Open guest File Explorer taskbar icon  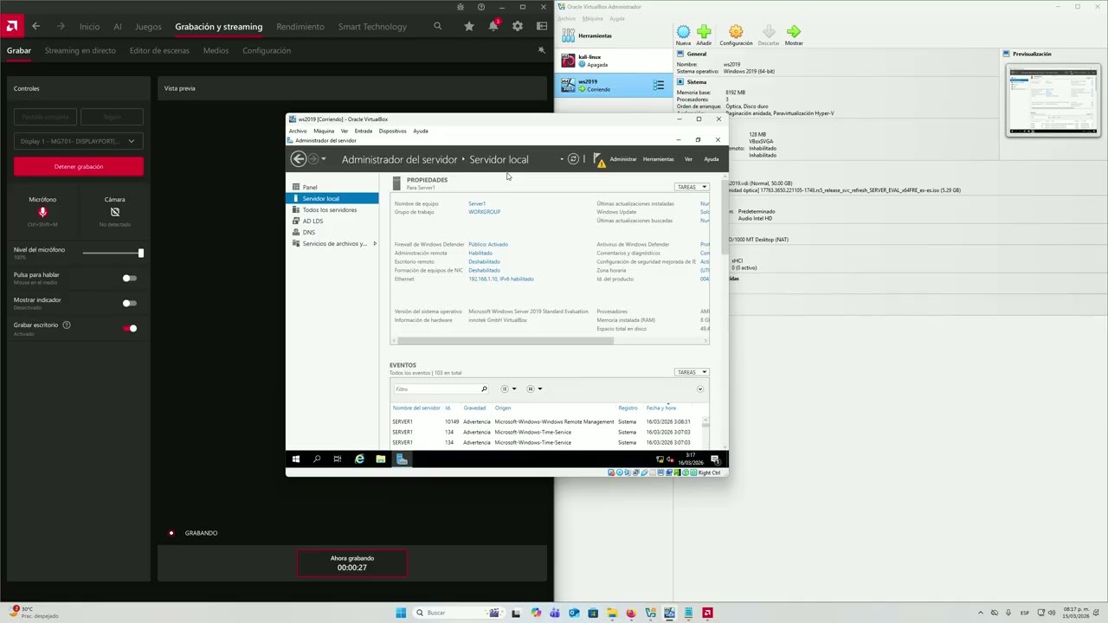pyautogui.click(x=380, y=459)
